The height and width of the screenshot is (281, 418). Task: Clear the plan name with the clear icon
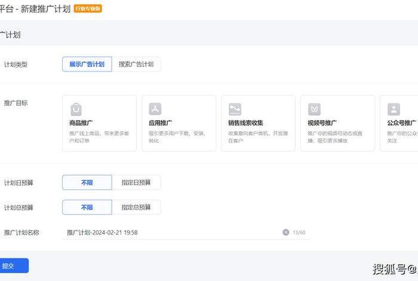pos(286,233)
